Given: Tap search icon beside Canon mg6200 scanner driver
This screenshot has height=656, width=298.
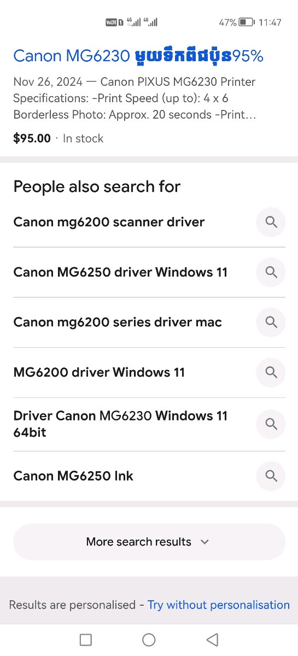Looking at the screenshot, I should pyautogui.click(x=271, y=222).
